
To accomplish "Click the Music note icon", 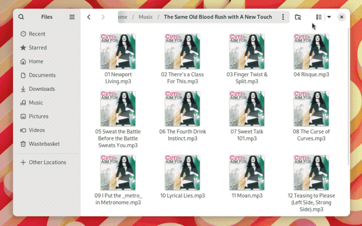I will click(x=23, y=102).
